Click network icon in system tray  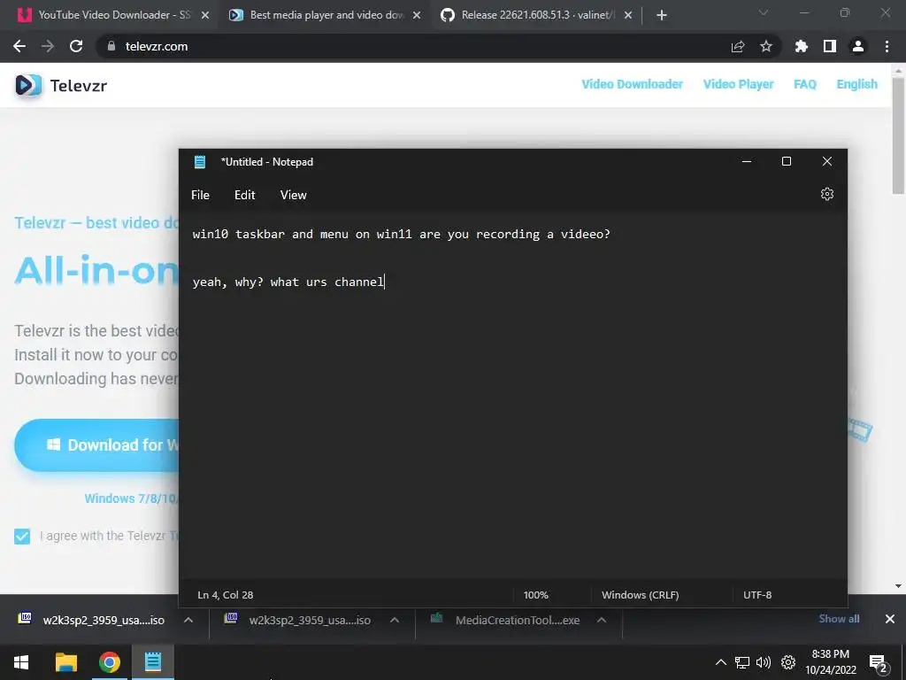(742, 662)
